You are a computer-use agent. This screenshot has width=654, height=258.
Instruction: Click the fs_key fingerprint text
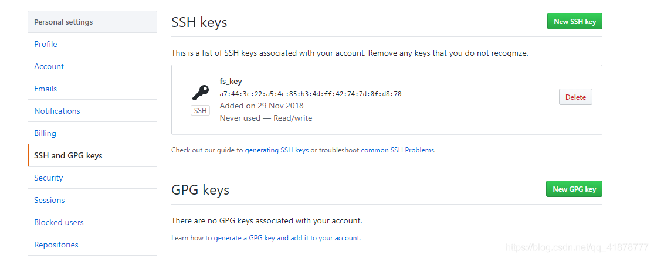310,94
